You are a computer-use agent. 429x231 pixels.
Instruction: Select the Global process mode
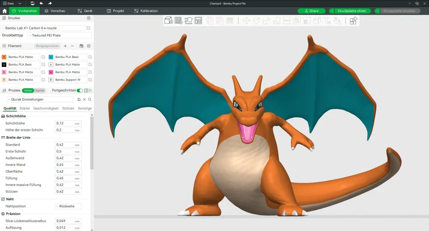[x=28, y=90]
